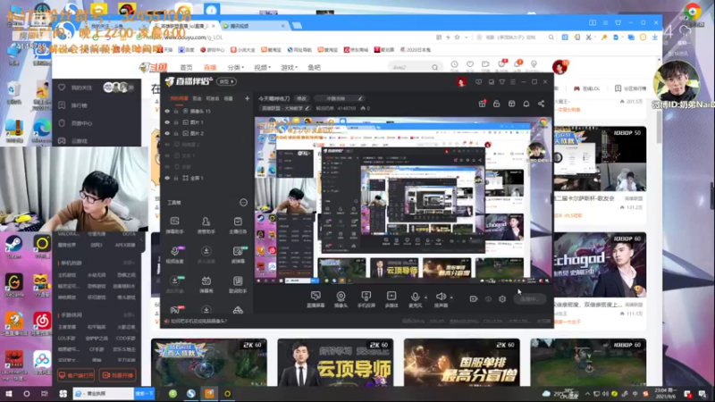The width and height of the screenshot is (715, 402).
Task: Mute the 麦克风 microphone
Action: point(415,299)
